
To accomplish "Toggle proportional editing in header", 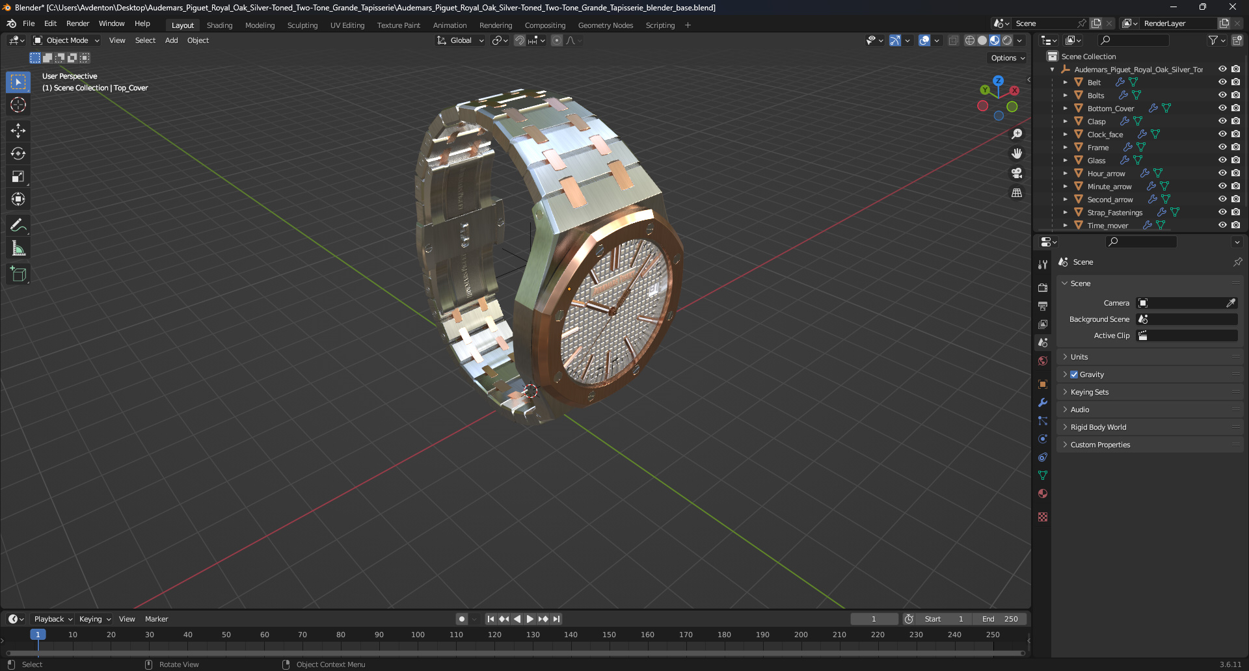I will coord(557,40).
